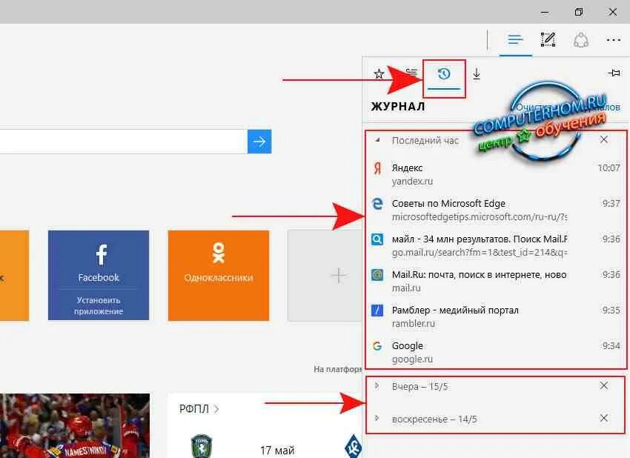Click the yandex.ru URL text
The height and width of the screenshot is (458, 630).
click(x=412, y=181)
